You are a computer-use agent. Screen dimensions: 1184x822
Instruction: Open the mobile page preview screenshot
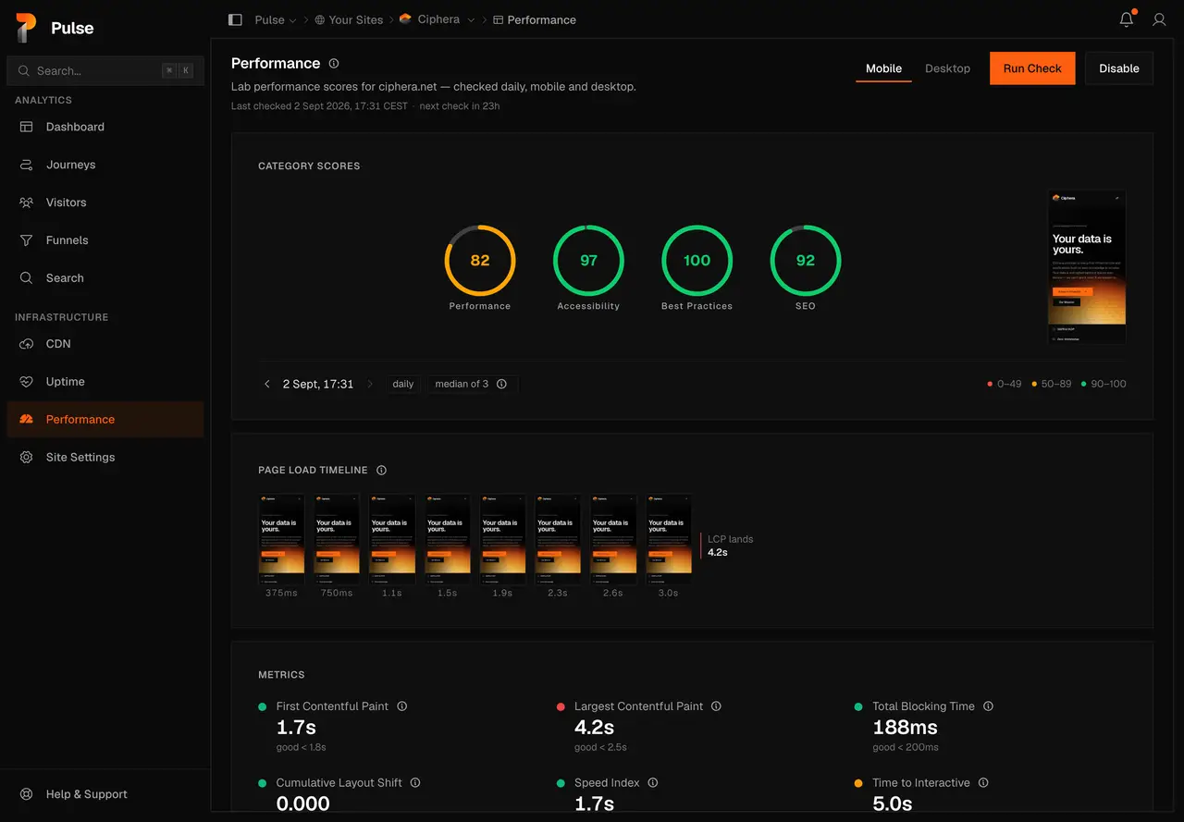pyautogui.click(x=1087, y=267)
